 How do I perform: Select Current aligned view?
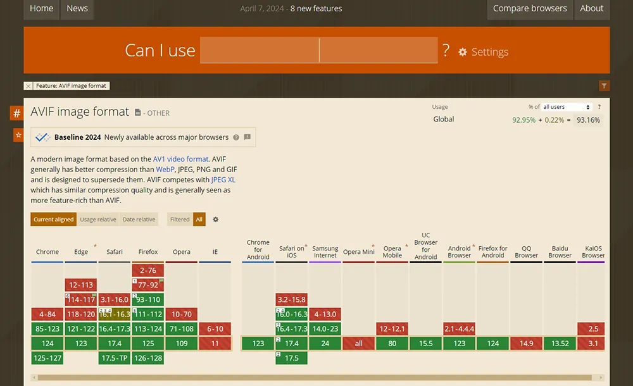(53, 219)
